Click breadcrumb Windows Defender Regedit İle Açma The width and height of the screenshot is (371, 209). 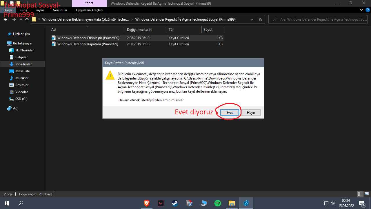pos(185,19)
